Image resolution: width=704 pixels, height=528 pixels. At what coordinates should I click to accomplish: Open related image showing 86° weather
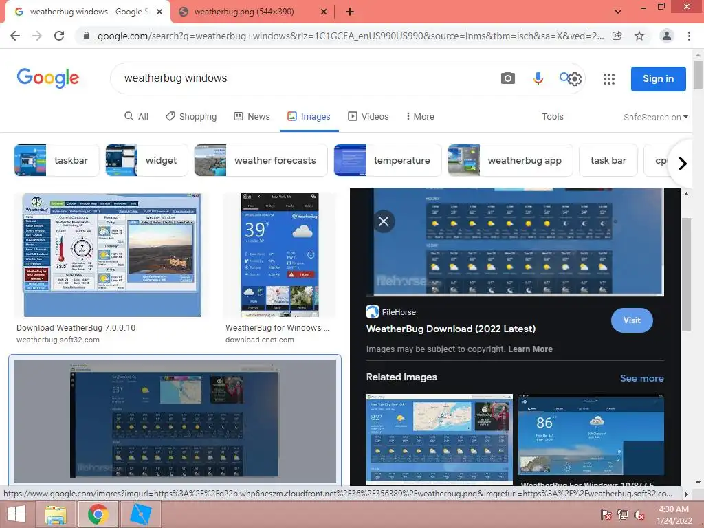pyautogui.click(x=591, y=434)
